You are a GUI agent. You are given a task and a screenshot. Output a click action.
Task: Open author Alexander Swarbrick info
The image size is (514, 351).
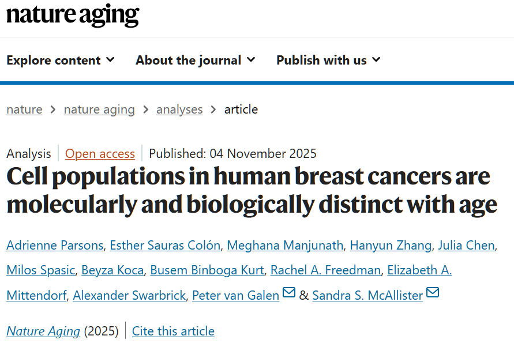[129, 296]
